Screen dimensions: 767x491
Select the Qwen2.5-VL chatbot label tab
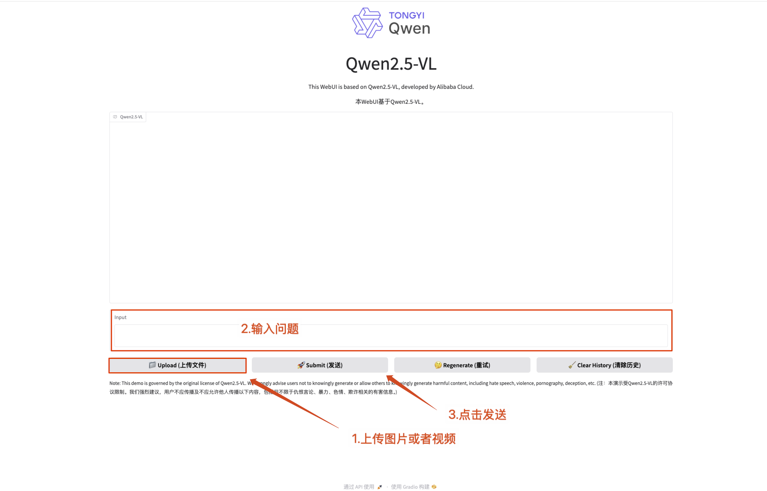[131, 117]
